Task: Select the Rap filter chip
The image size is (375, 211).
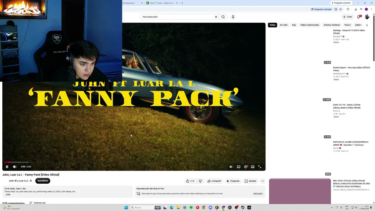Action: [294, 25]
